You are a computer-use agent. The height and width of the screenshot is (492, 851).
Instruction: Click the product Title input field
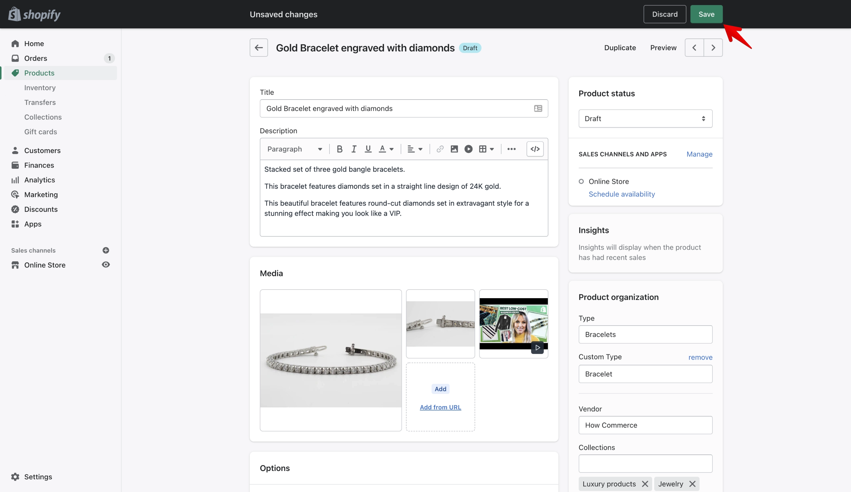coord(404,108)
